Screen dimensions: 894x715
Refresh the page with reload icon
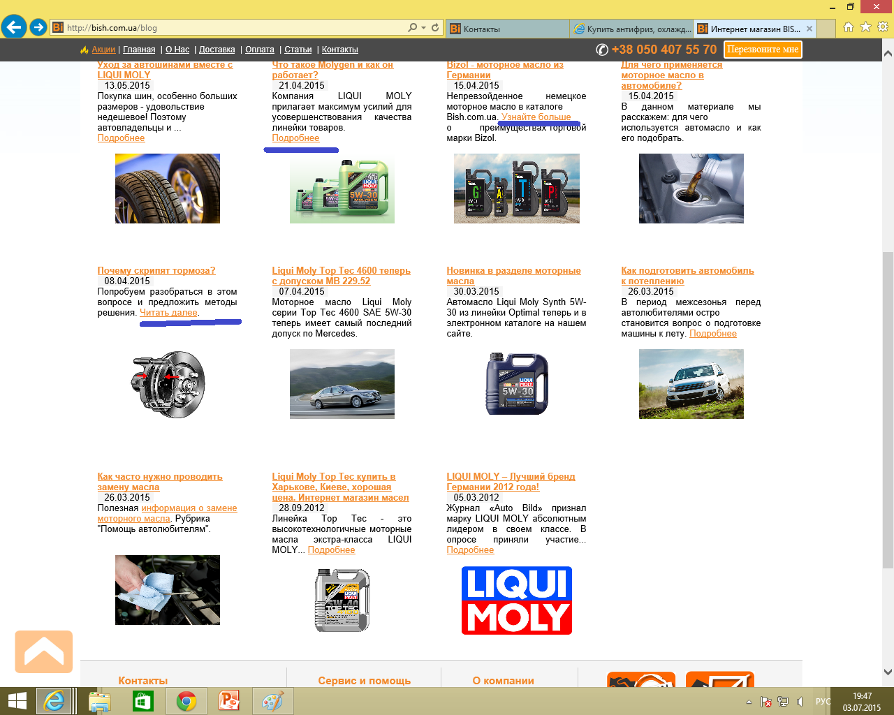pyautogui.click(x=435, y=27)
